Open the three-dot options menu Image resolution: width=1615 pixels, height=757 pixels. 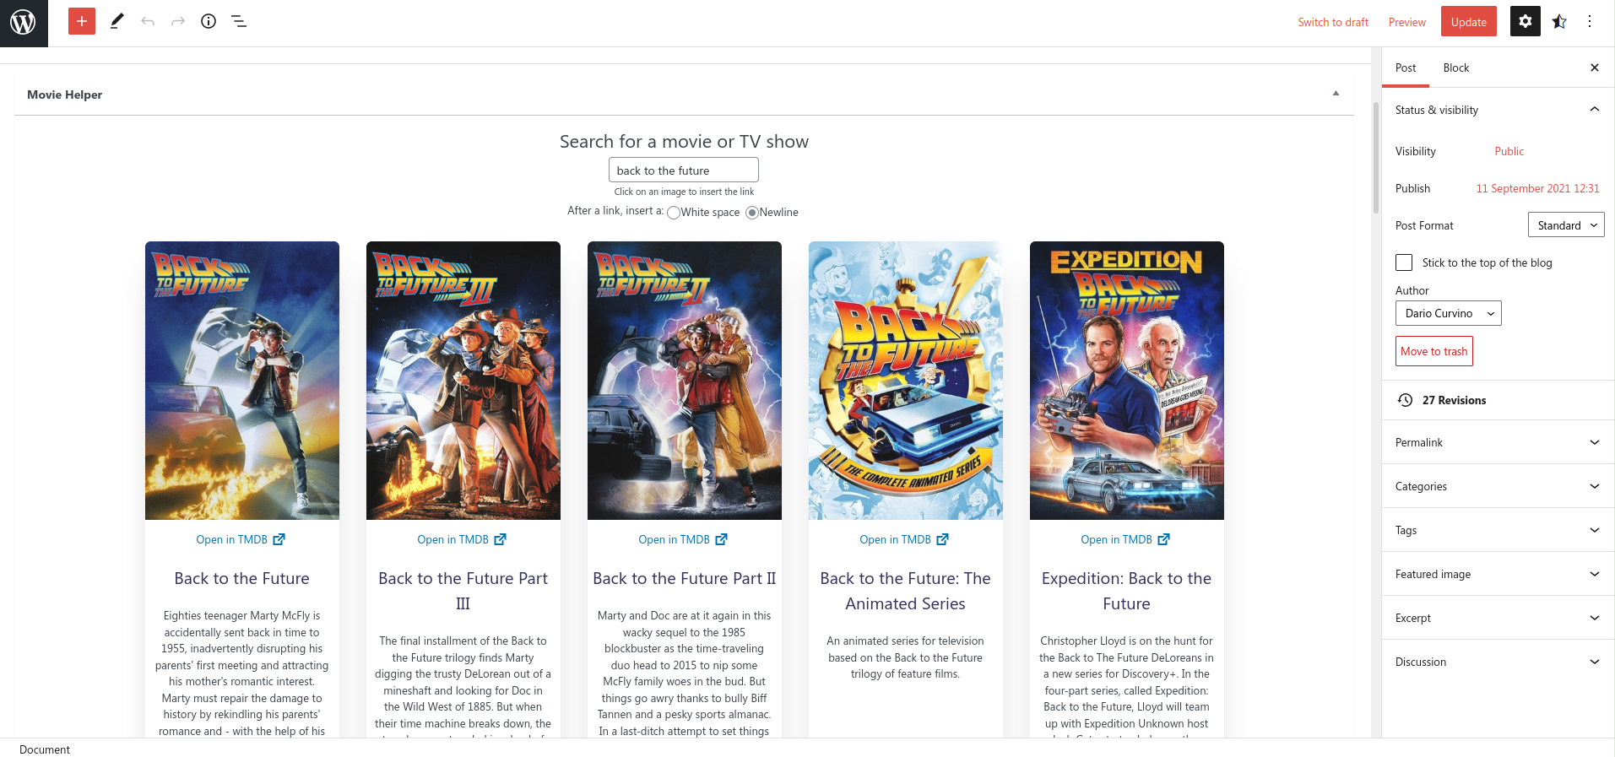pos(1590,21)
